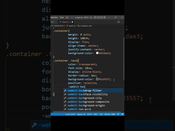Select -webkit-background-composite suggestion
Image resolution: width=175 pixels, height=131 pixels.
[94, 102]
